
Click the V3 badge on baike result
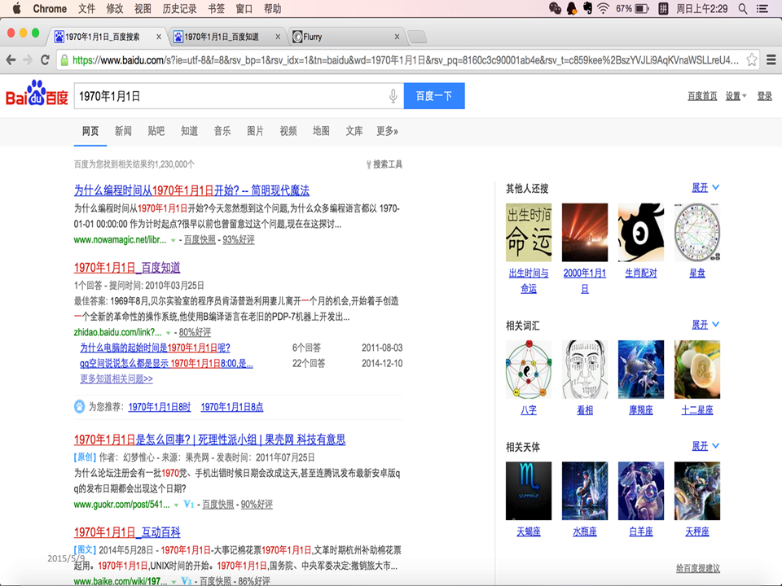point(186,580)
